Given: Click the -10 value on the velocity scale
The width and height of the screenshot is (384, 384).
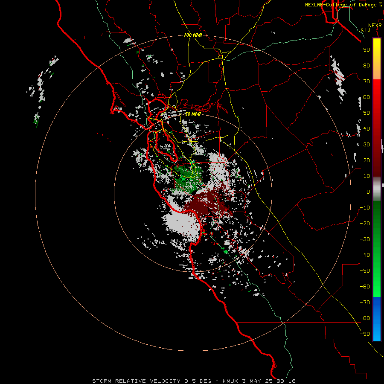Looking at the screenshot, I should (365, 208).
